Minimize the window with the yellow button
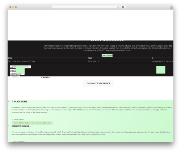The width and height of the screenshot is (181, 153). (x=13, y=7)
